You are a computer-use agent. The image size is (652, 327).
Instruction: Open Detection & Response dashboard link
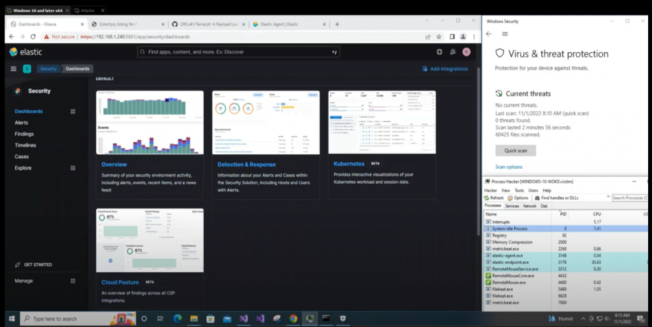pyautogui.click(x=246, y=164)
